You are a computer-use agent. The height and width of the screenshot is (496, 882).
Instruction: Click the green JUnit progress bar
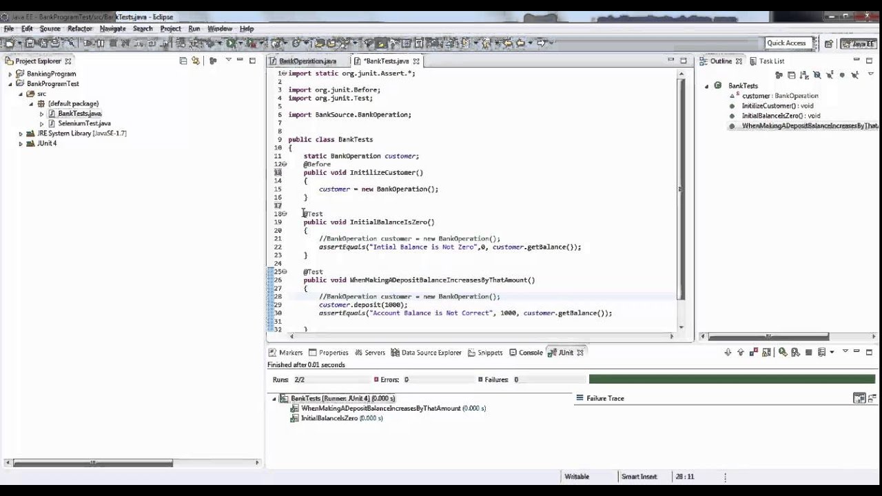732,380
